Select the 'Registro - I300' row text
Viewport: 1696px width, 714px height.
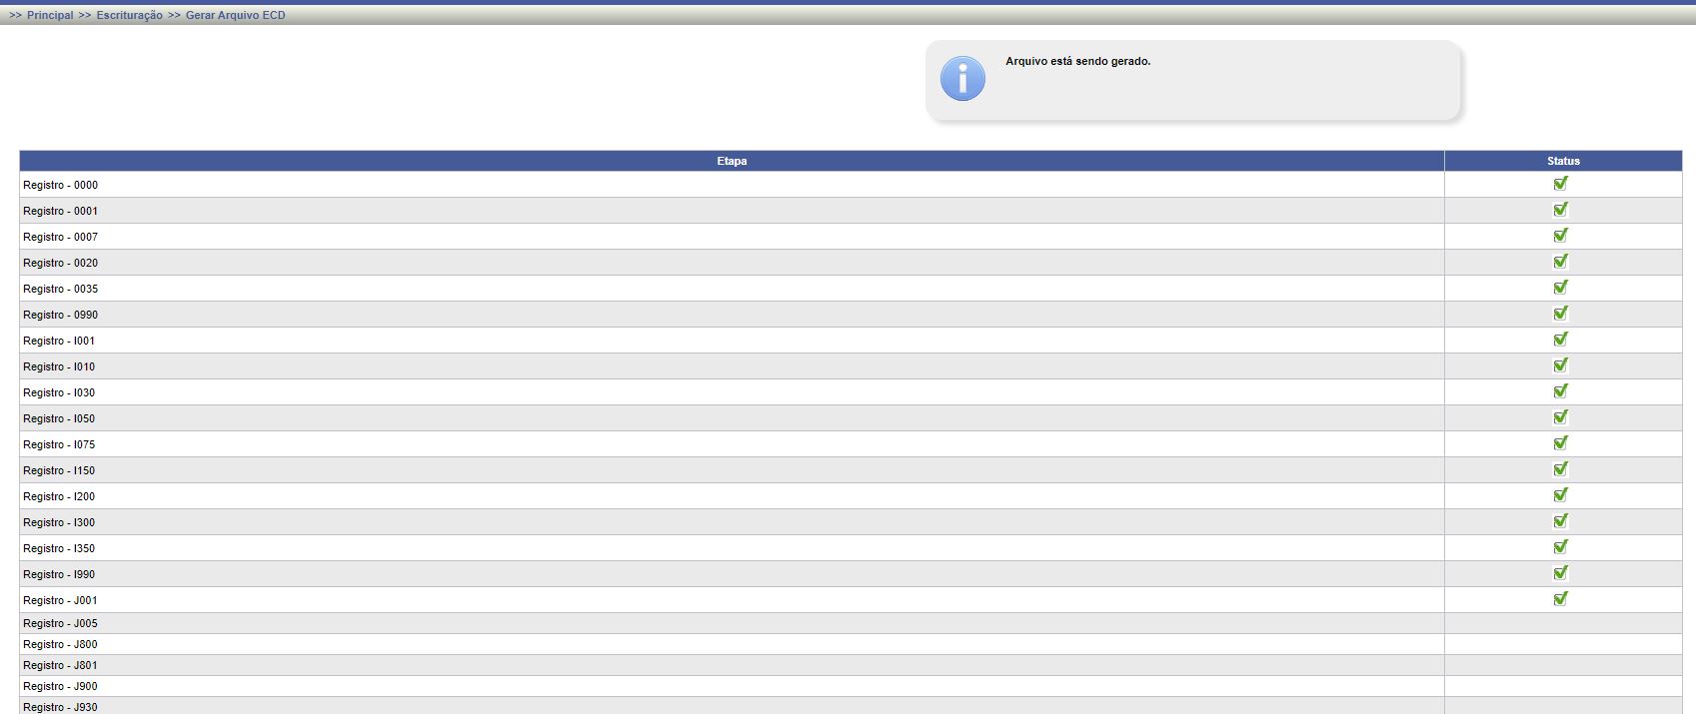pyautogui.click(x=59, y=522)
